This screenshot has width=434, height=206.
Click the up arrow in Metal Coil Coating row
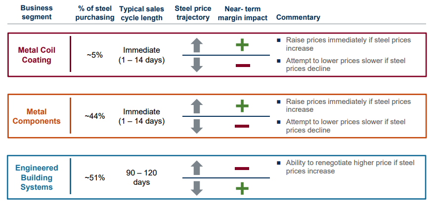click(197, 46)
